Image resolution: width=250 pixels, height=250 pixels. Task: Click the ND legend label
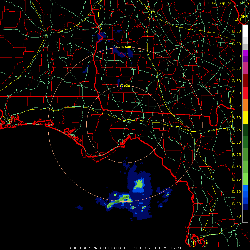point(239,216)
